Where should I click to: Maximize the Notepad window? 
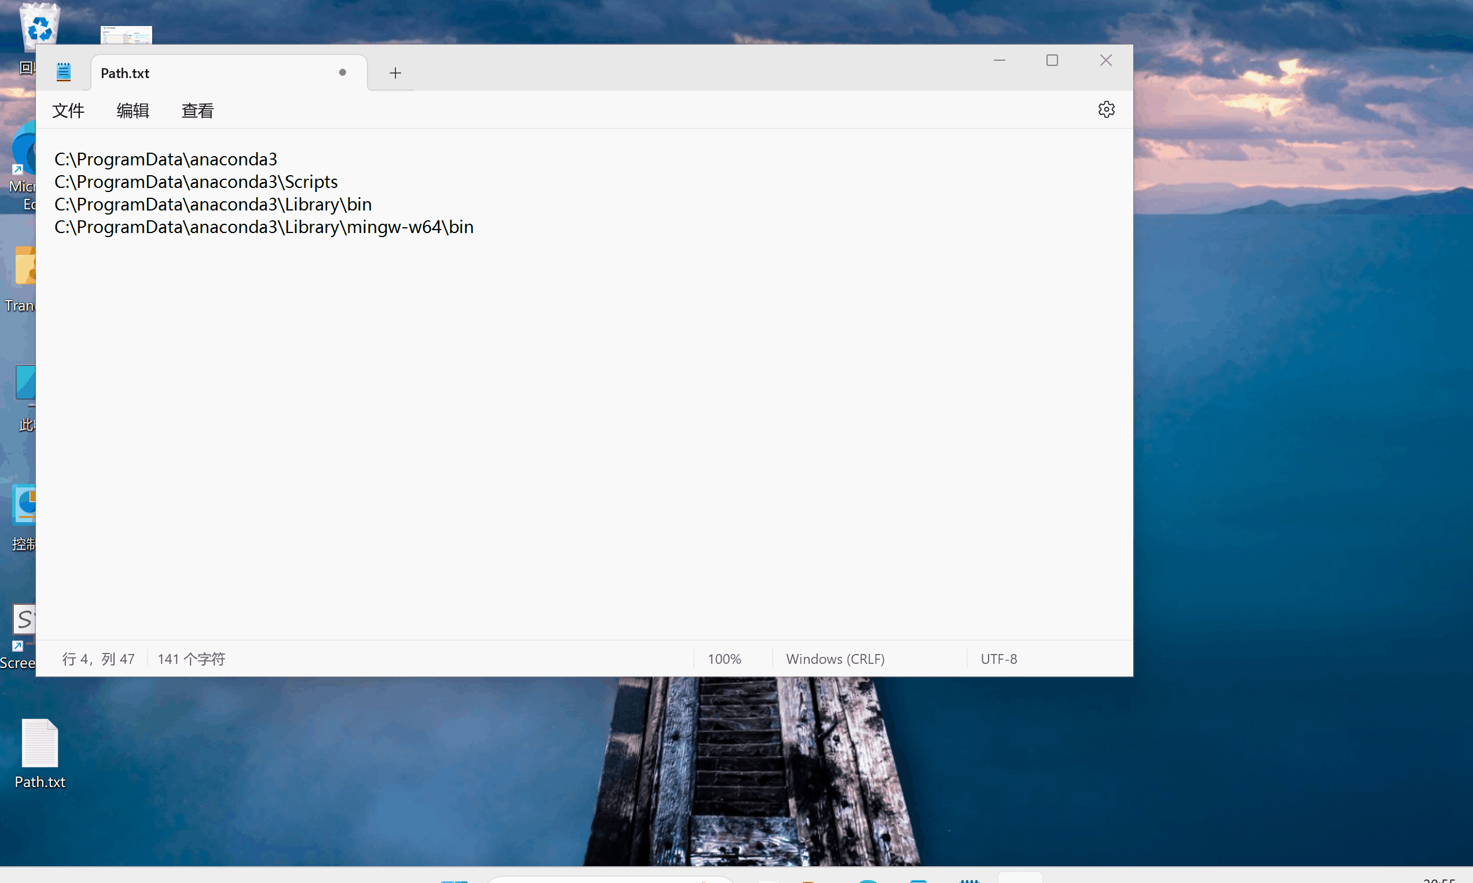1052,60
